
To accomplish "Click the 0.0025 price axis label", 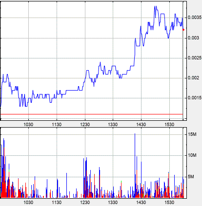I will point(195,58).
